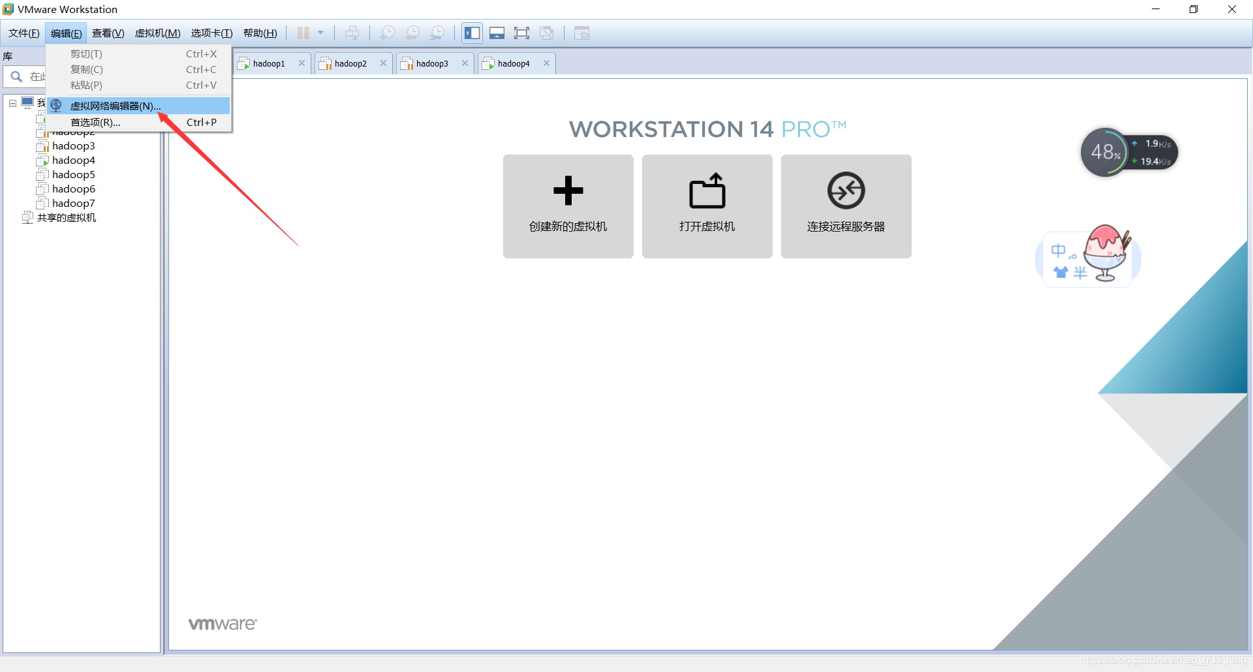Close the 编辑(E) menu by clicking it
1253x672 pixels.
pos(67,33)
